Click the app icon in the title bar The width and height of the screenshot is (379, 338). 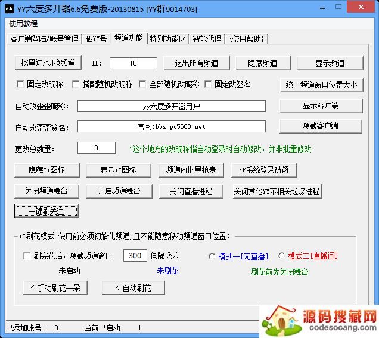point(8,8)
